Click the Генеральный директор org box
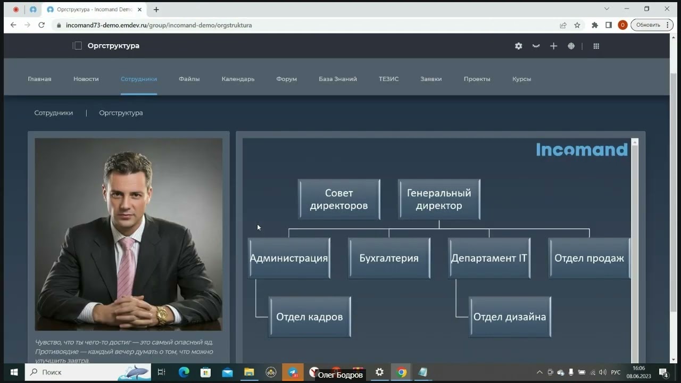681x383 pixels. coord(439,199)
